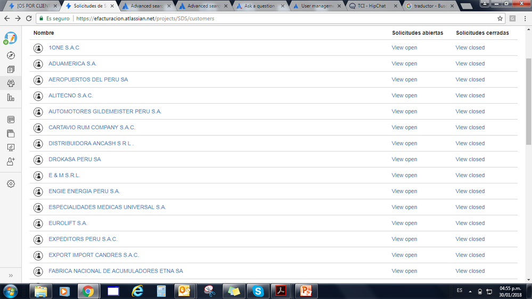Select the Customers icon in the sidebar
This screenshot has width=532, height=299.
pos(11,84)
